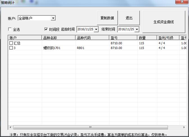Toggle the 全选 checkbox
189x137 pixels.
point(10,29)
